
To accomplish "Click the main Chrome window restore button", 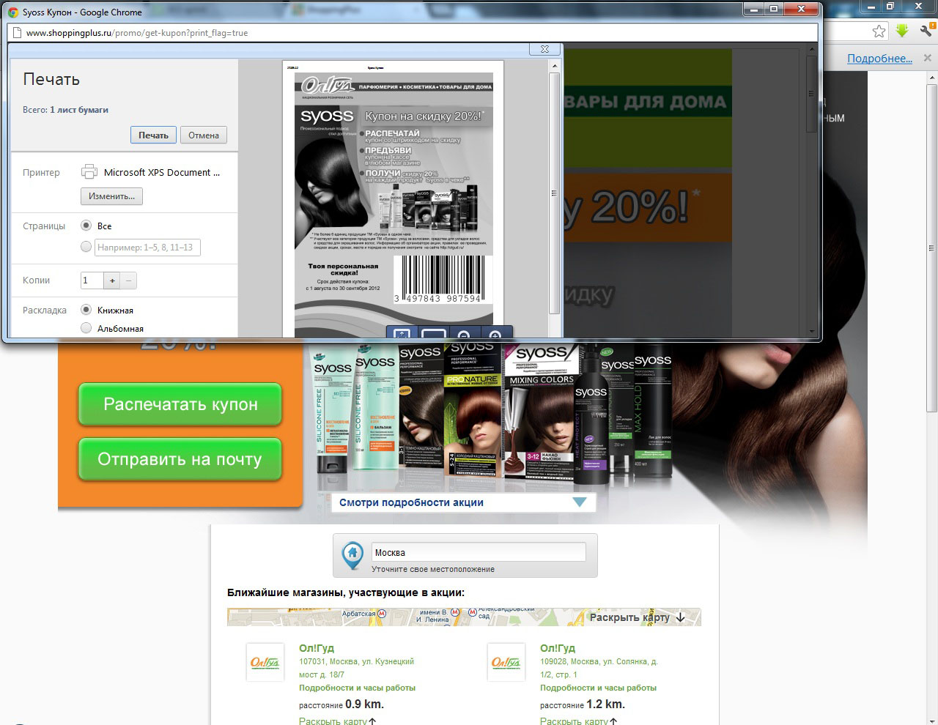I will coord(890,6).
